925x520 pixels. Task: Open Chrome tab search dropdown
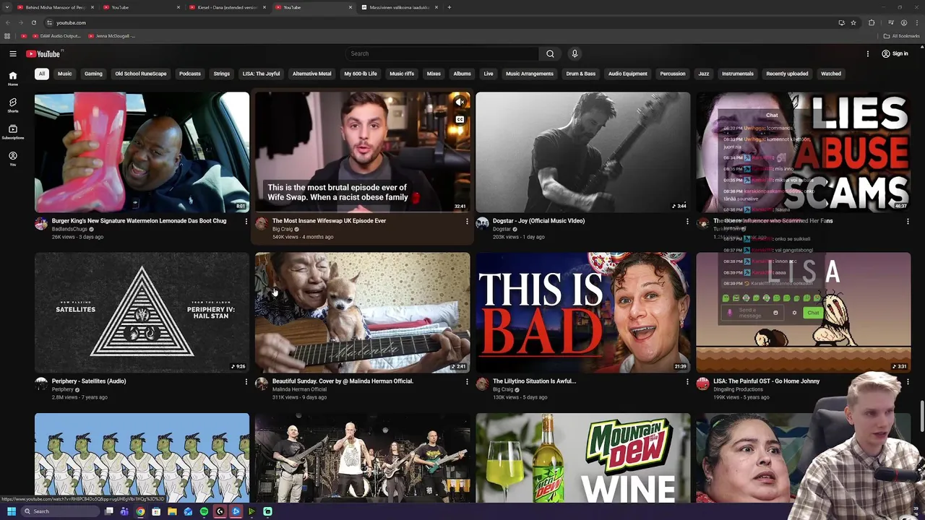[x=7, y=7]
